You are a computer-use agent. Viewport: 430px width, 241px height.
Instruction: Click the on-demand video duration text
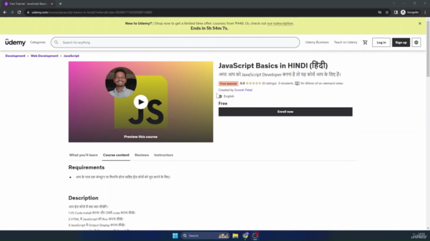[322, 83]
